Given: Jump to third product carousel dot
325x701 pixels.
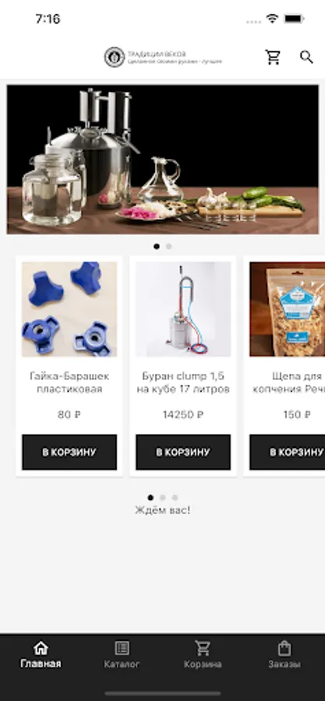Looking at the screenshot, I should 175,498.
